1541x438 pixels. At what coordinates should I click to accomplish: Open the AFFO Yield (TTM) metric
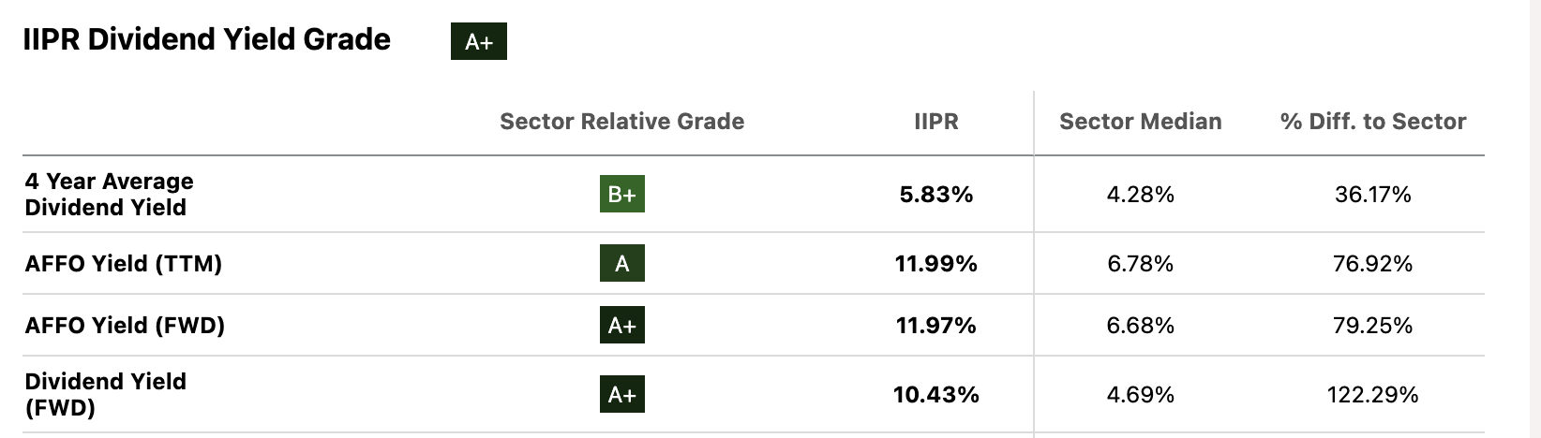(124, 264)
